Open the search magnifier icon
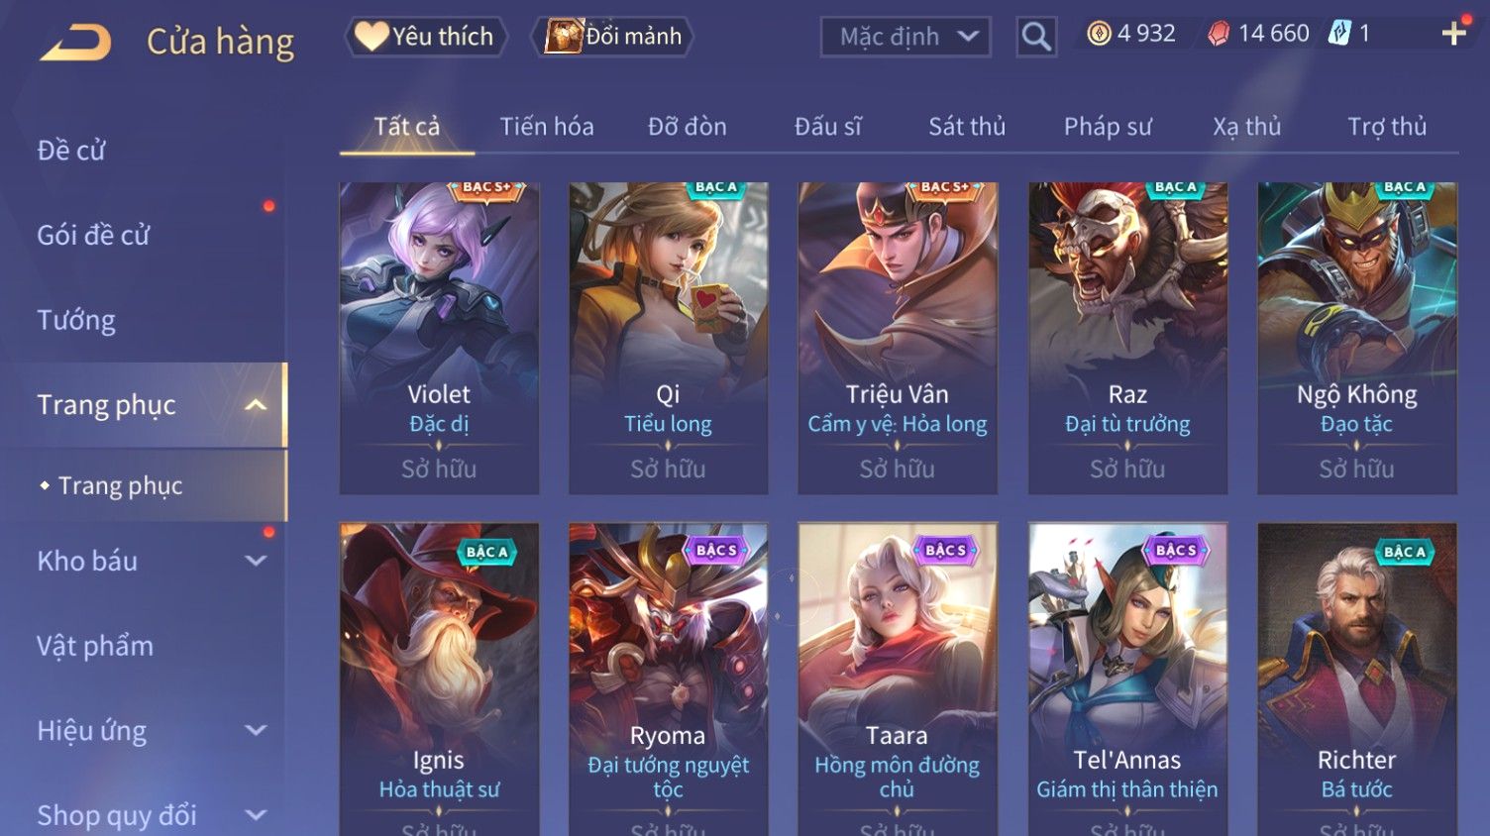 coord(1036,37)
